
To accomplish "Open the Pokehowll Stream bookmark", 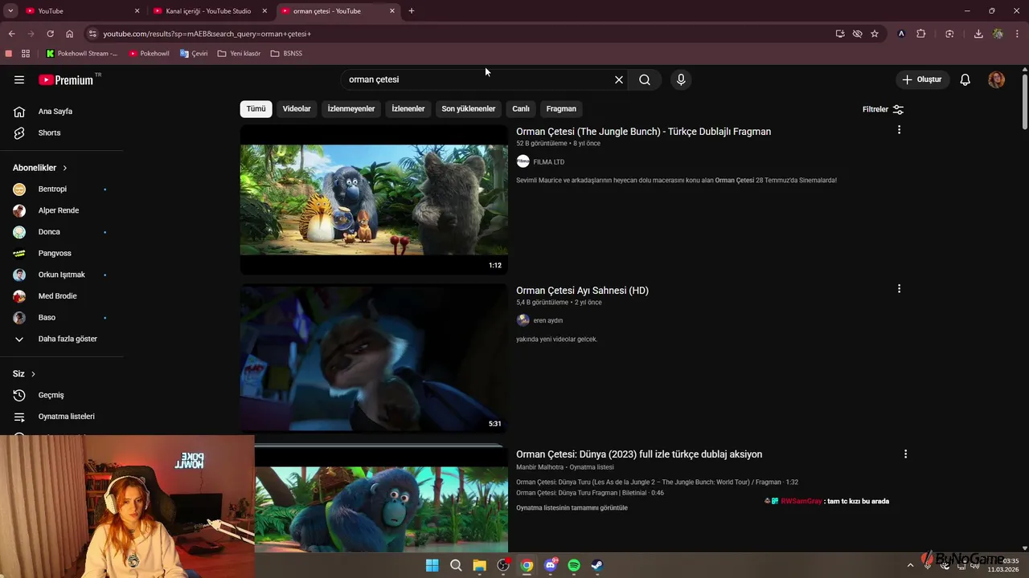I will 81,54.
